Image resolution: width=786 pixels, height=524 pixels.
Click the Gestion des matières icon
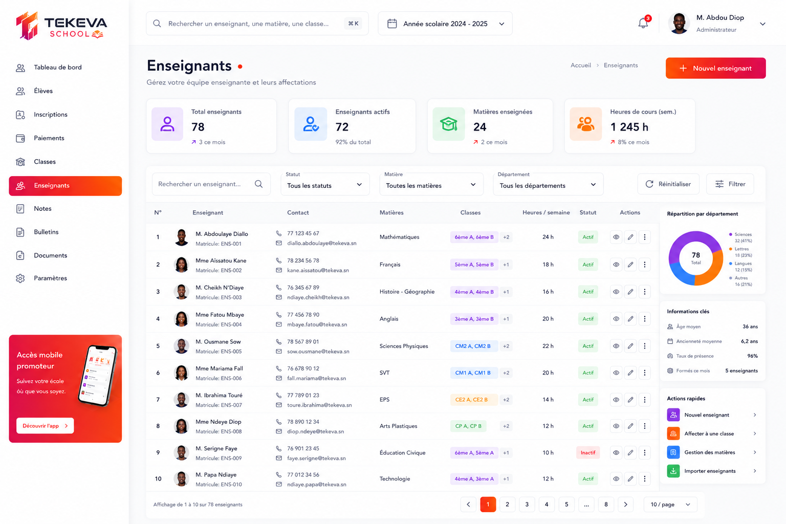coord(673,452)
